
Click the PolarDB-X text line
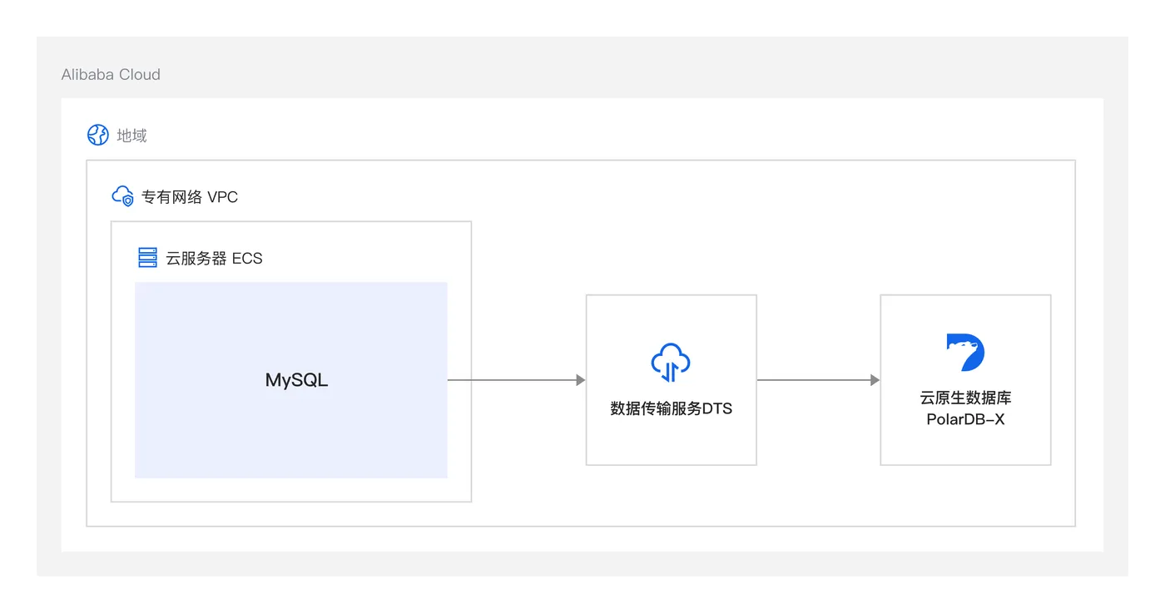pyautogui.click(x=965, y=419)
